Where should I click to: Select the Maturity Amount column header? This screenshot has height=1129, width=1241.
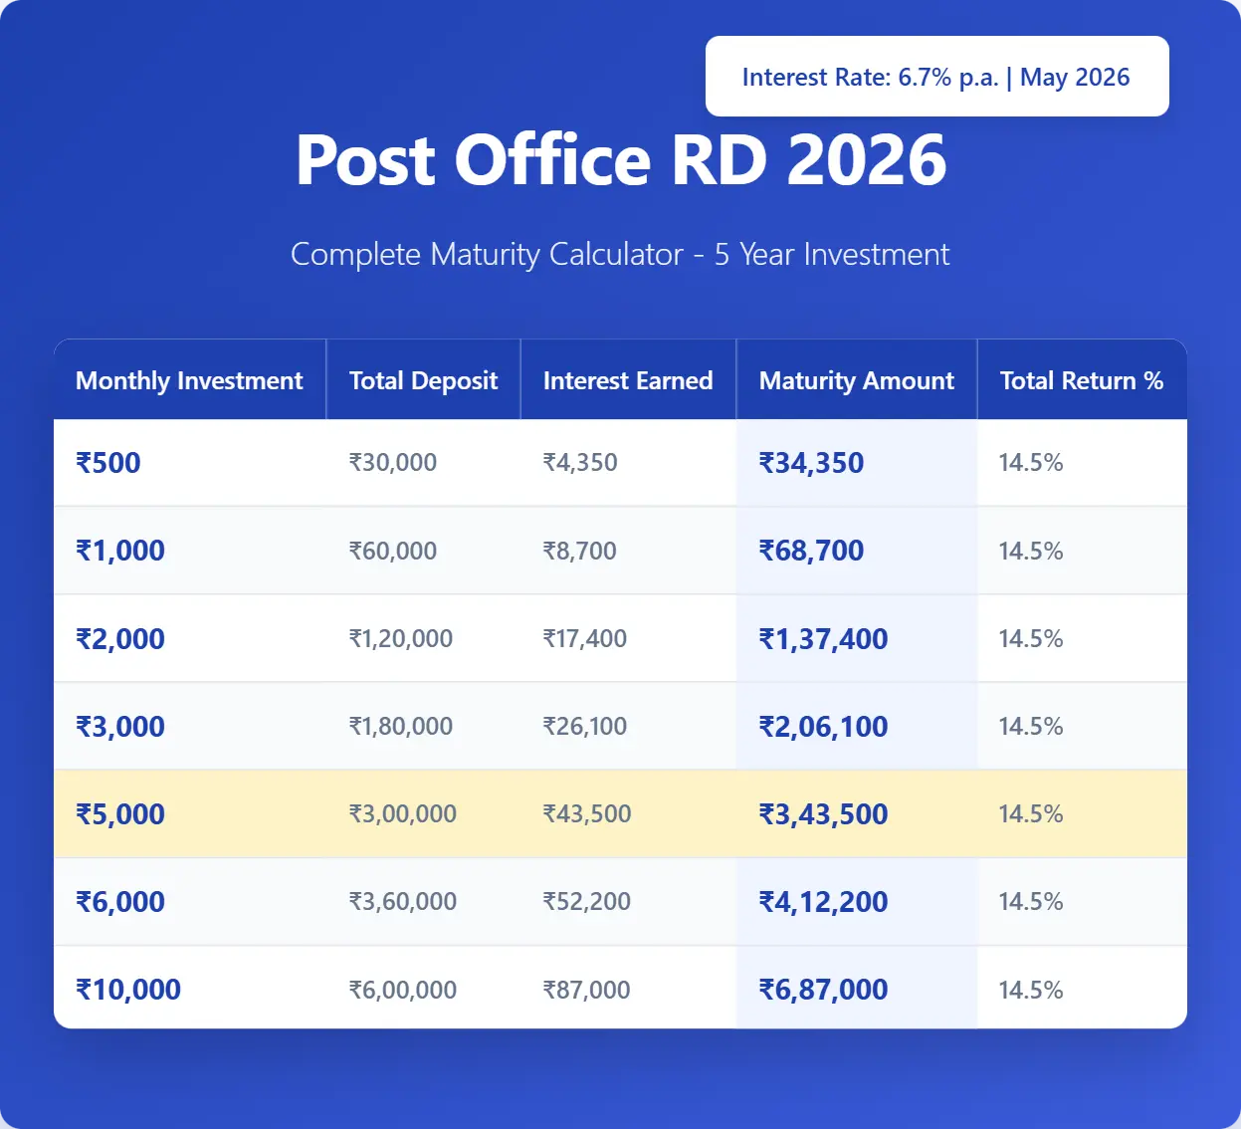tap(856, 380)
